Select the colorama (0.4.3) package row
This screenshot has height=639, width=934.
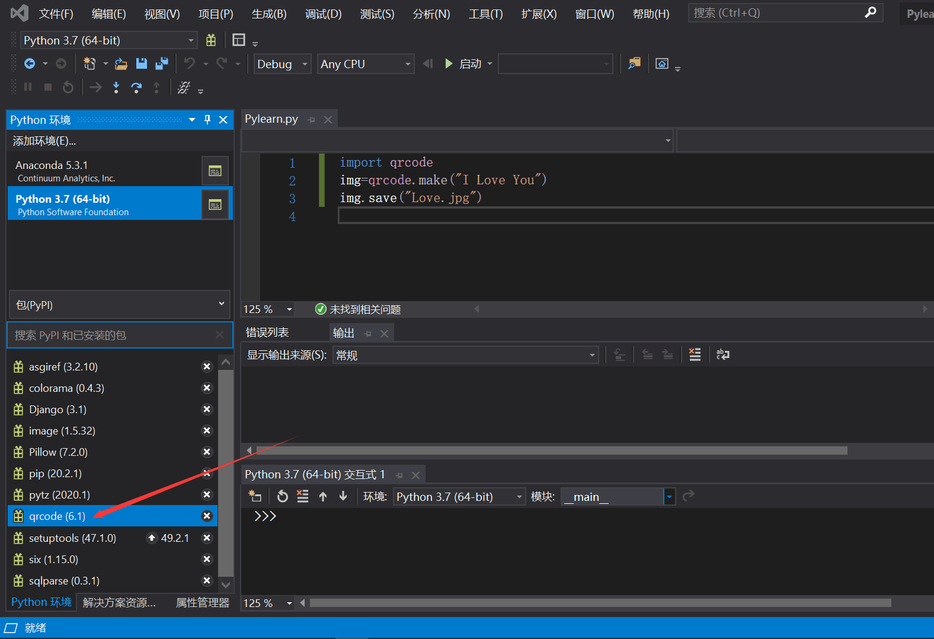[113, 388]
